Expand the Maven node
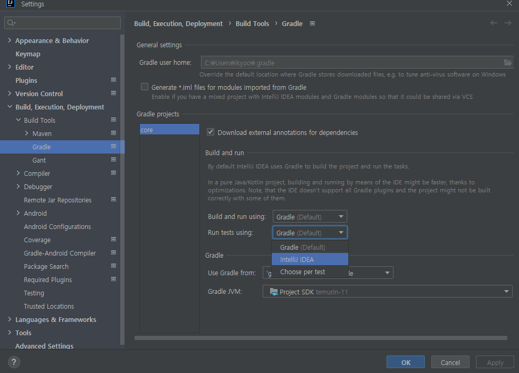 (x=27, y=133)
